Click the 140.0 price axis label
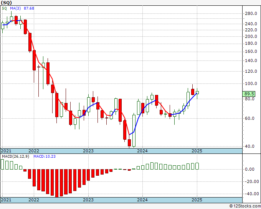Viewport: 261px width, 209px height. (251, 60)
